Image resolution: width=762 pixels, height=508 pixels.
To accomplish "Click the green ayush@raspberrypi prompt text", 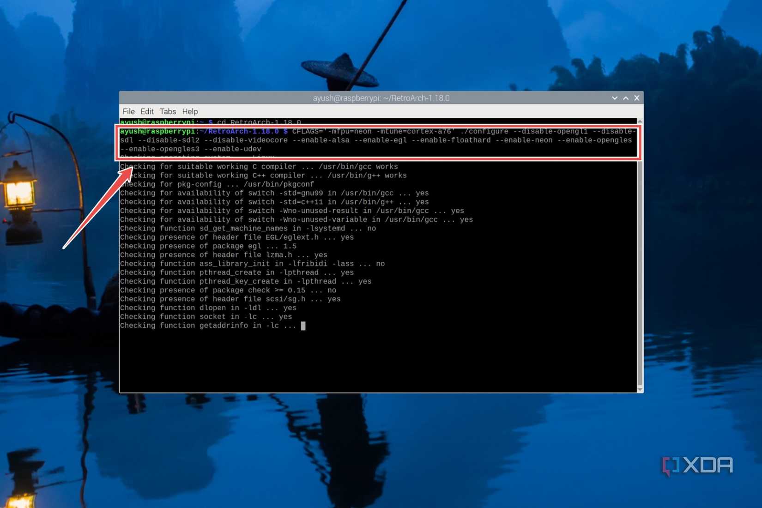I will click(x=157, y=131).
